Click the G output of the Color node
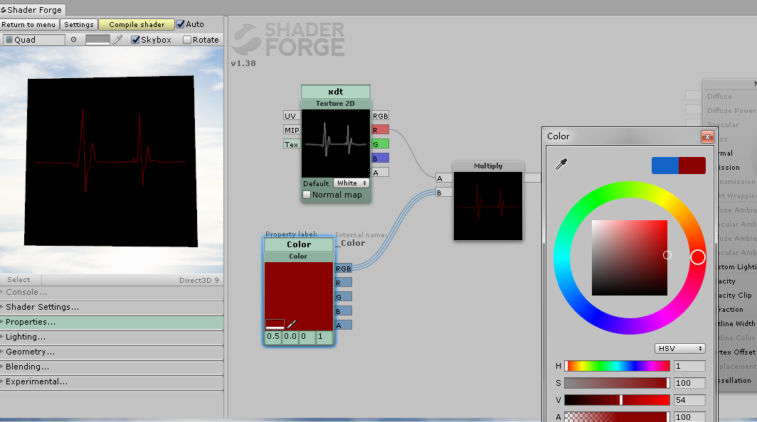 pos(343,296)
